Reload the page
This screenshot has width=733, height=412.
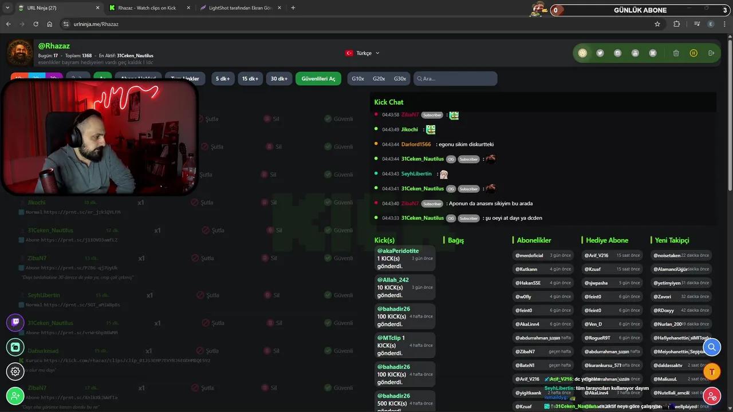pyautogui.click(x=36, y=24)
